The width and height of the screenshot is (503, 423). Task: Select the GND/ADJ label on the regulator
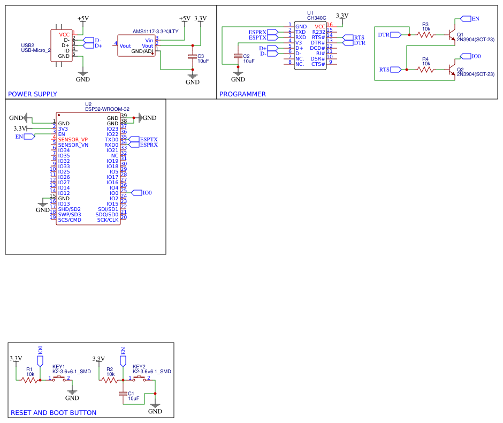click(142, 51)
